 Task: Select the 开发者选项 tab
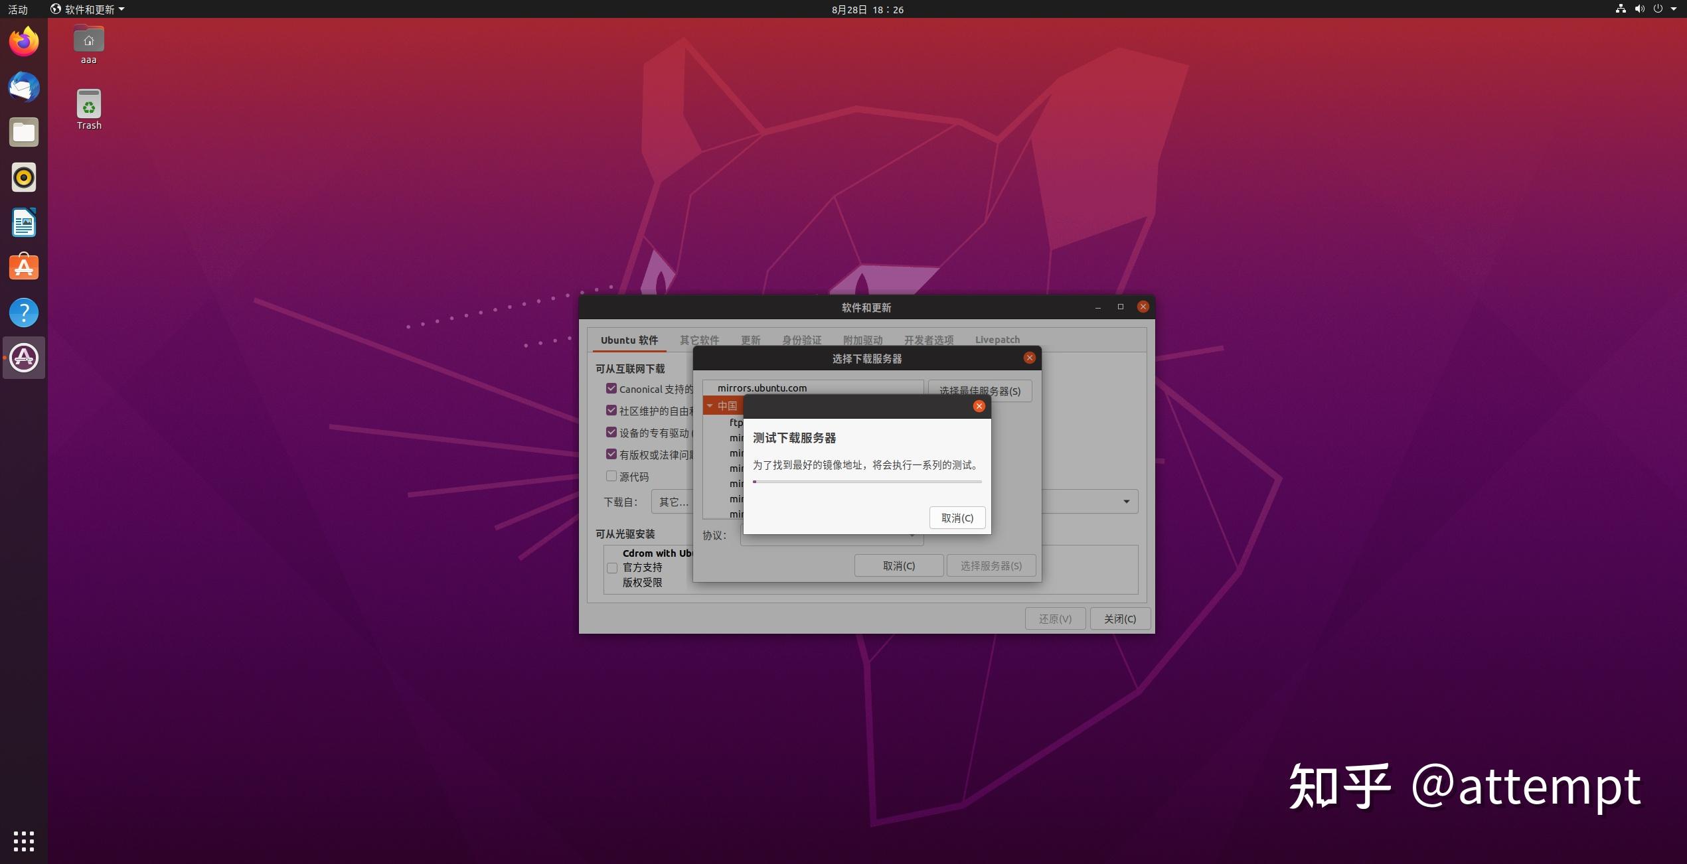927,338
